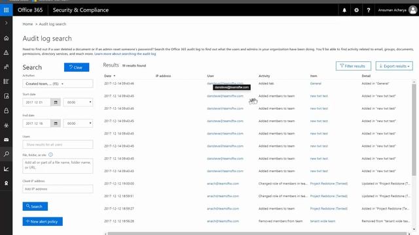Open Filter results
This screenshot has height=235, width=419.
tap(354, 66)
